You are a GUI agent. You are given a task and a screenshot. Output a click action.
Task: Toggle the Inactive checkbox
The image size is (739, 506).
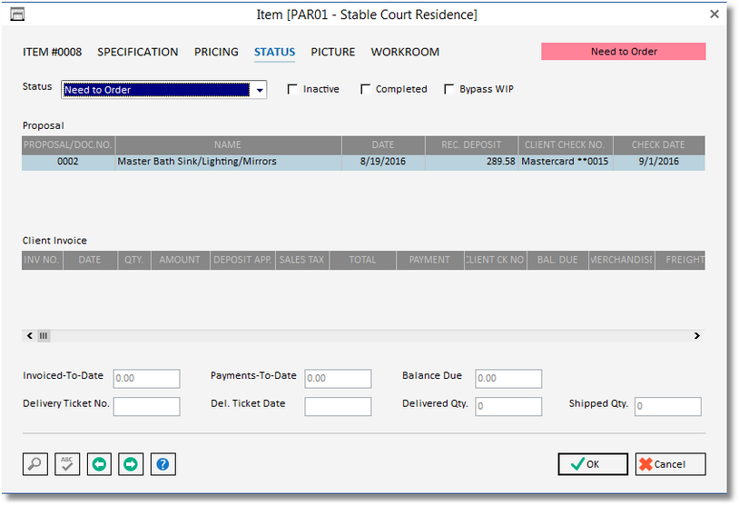click(x=292, y=89)
